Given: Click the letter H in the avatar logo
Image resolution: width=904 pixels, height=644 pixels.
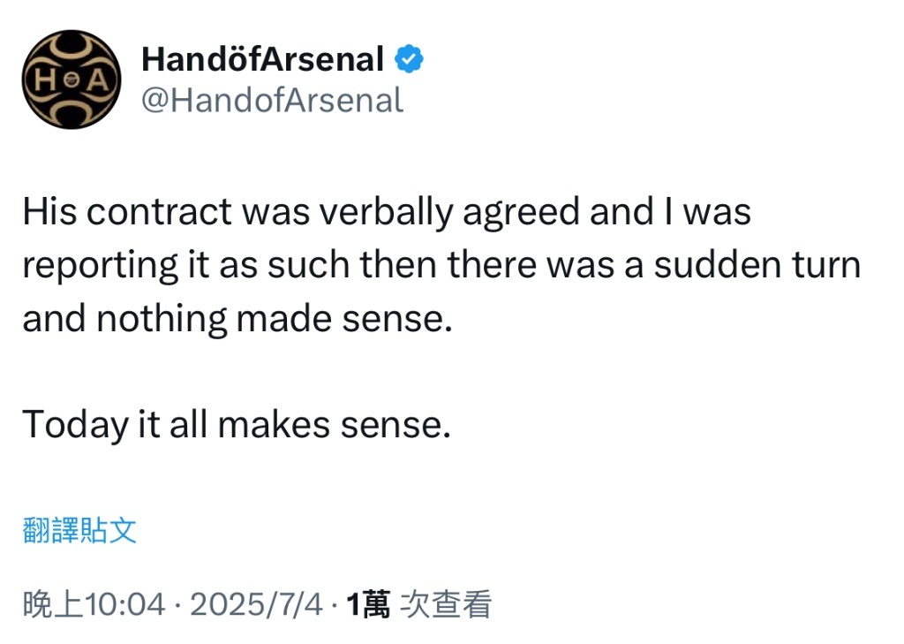Looking at the screenshot, I should 44,80.
